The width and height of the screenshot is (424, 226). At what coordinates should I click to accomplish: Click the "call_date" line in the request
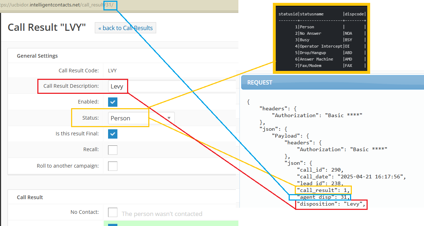point(351,177)
